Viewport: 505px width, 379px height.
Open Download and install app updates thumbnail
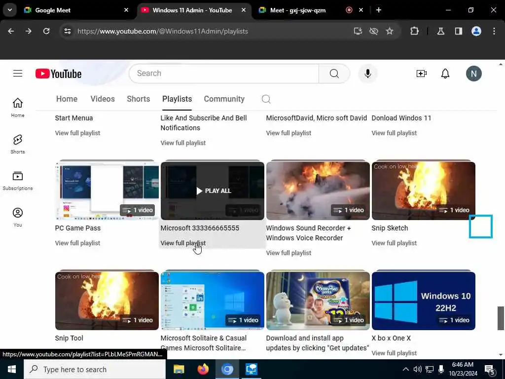coord(318,301)
